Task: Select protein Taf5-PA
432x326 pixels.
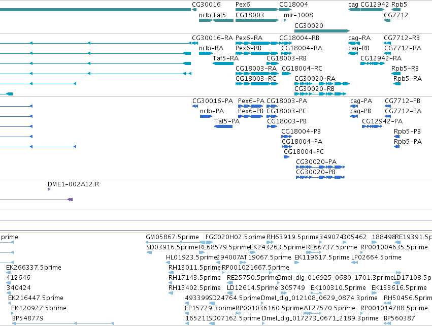Action: 223,126
